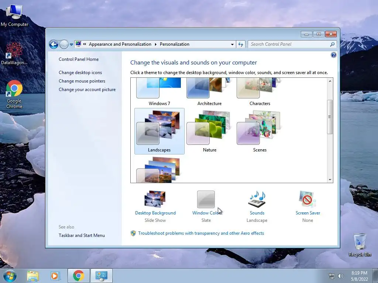The width and height of the screenshot is (378, 283).
Task: Click the network tray icon
Action: click(332, 276)
